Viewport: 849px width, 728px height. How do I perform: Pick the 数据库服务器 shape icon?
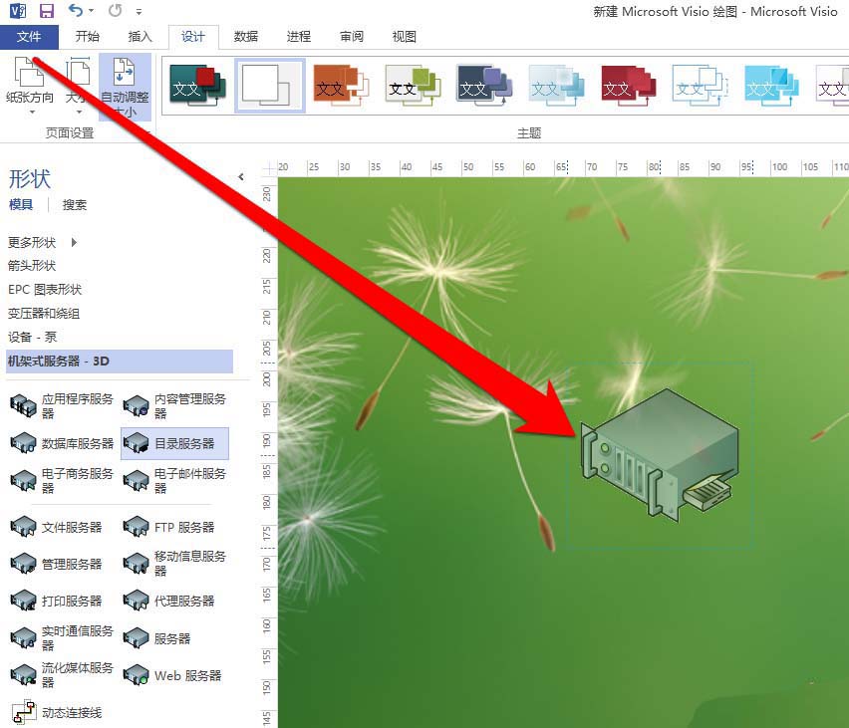[23, 443]
